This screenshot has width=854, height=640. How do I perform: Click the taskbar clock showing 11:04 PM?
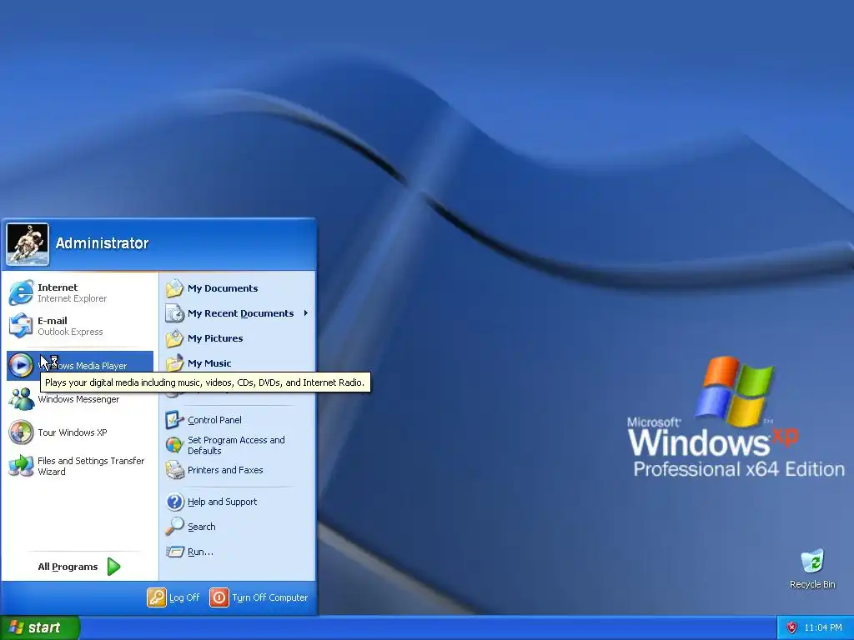pyautogui.click(x=823, y=627)
